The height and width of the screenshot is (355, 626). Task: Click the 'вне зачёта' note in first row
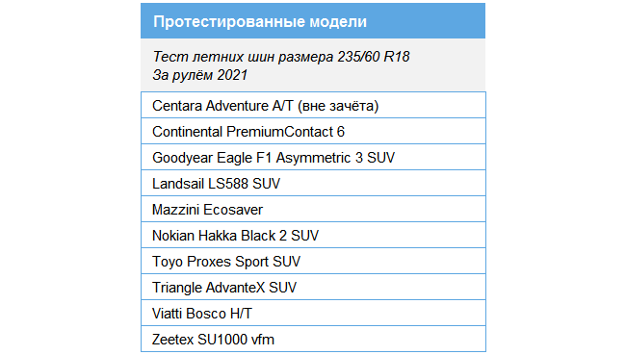tap(338, 106)
